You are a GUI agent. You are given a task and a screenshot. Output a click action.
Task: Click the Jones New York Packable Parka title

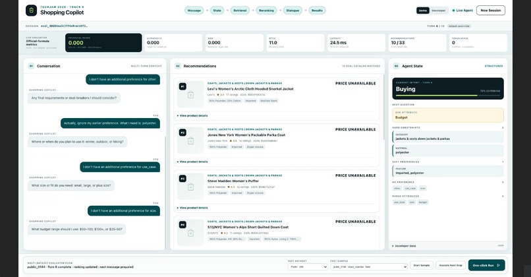pyautogui.click(x=246, y=135)
